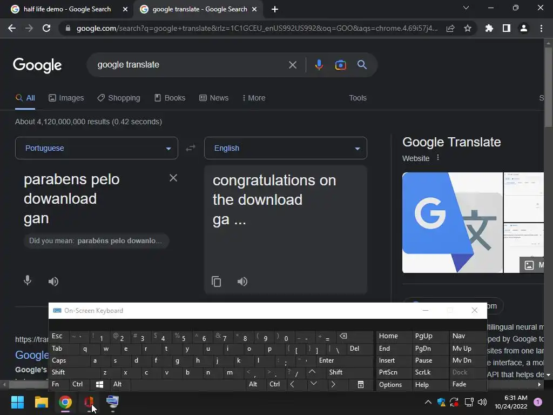Screen dimensions: 553x415
Task: Click Enter key on On-Screen Keyboard
Action: (x=344, y=360)
